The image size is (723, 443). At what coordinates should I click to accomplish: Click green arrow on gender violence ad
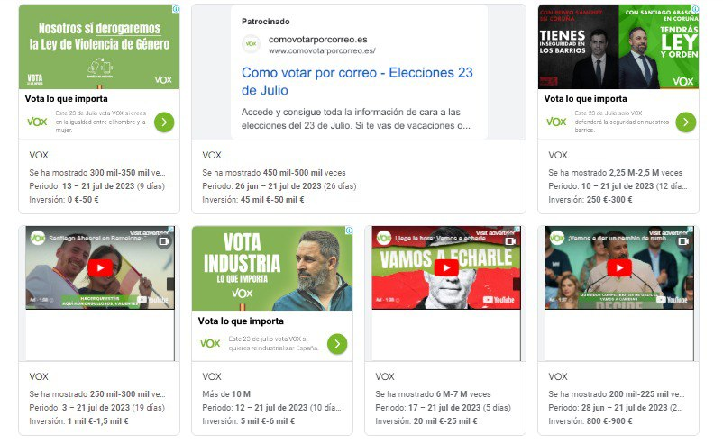coord(164,122)
